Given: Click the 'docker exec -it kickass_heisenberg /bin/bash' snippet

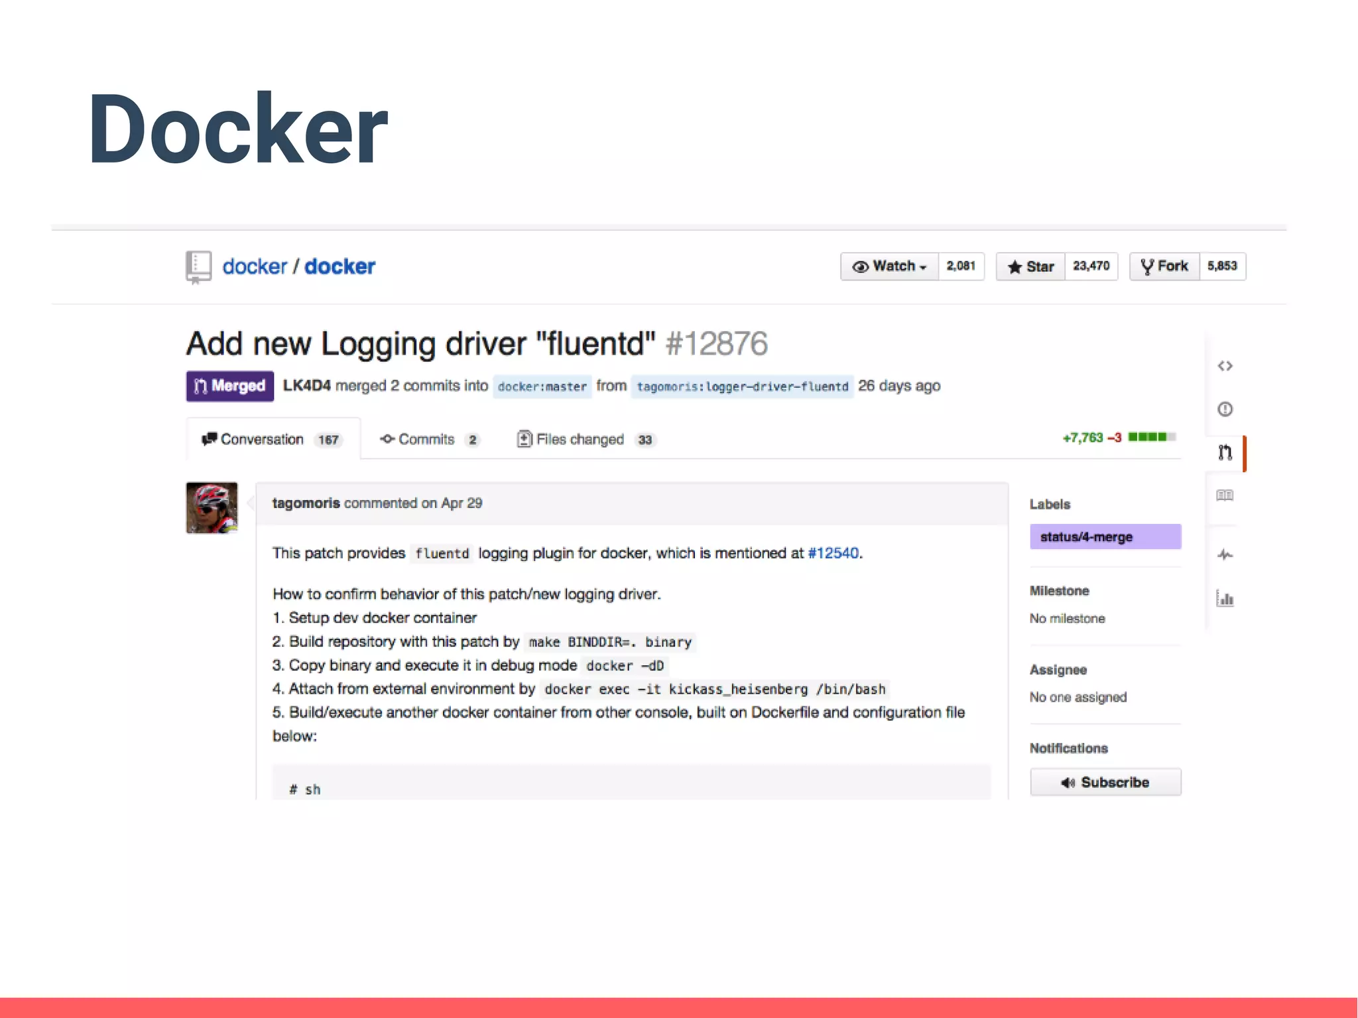Looking at the screenshot, I should click(x=715, y=689).
